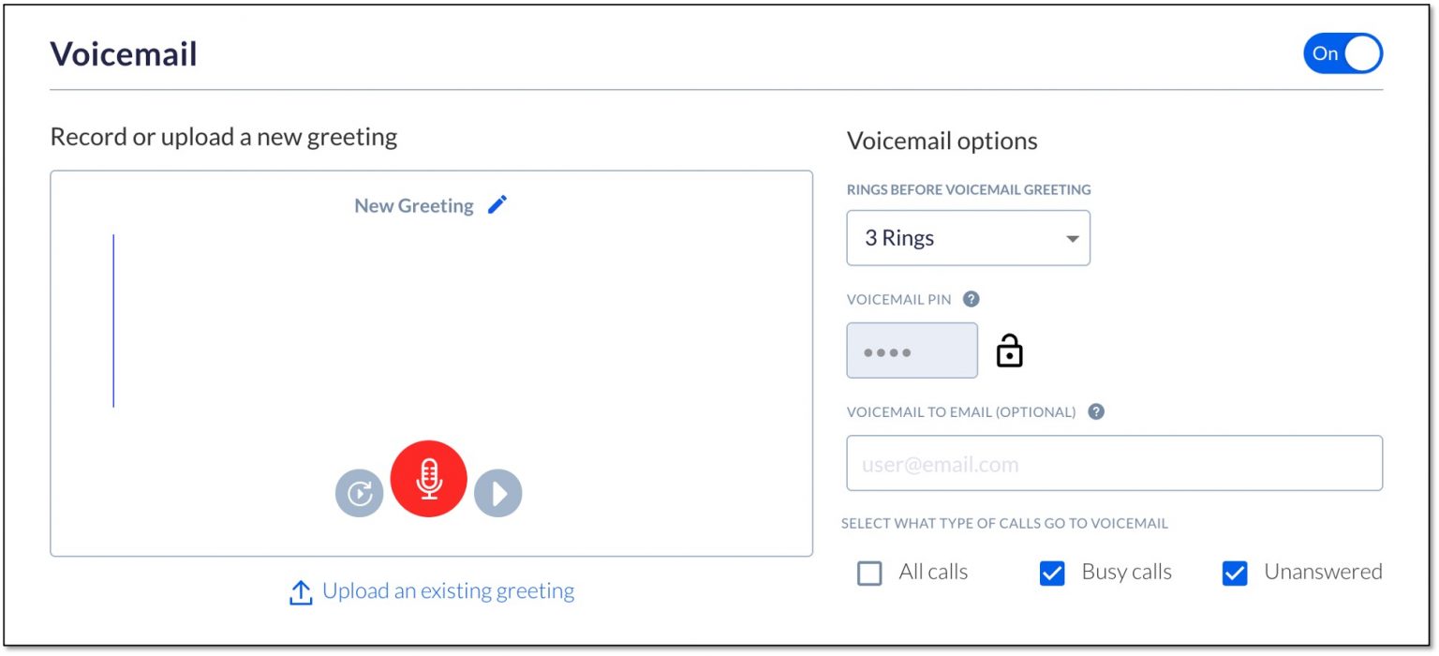The height and width of the screenshot is (656, 1439).
Task: Open the rings before voicemail dropdown
Action: [968, 237]
